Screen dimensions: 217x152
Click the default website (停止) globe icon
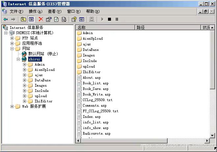tap(24, 54)
